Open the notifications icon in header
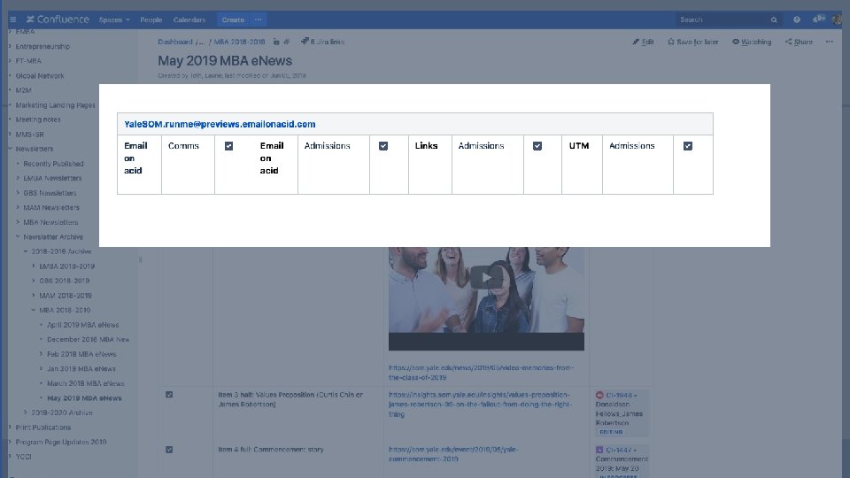This screenshot has height=478, width=850. coord(818,19)
